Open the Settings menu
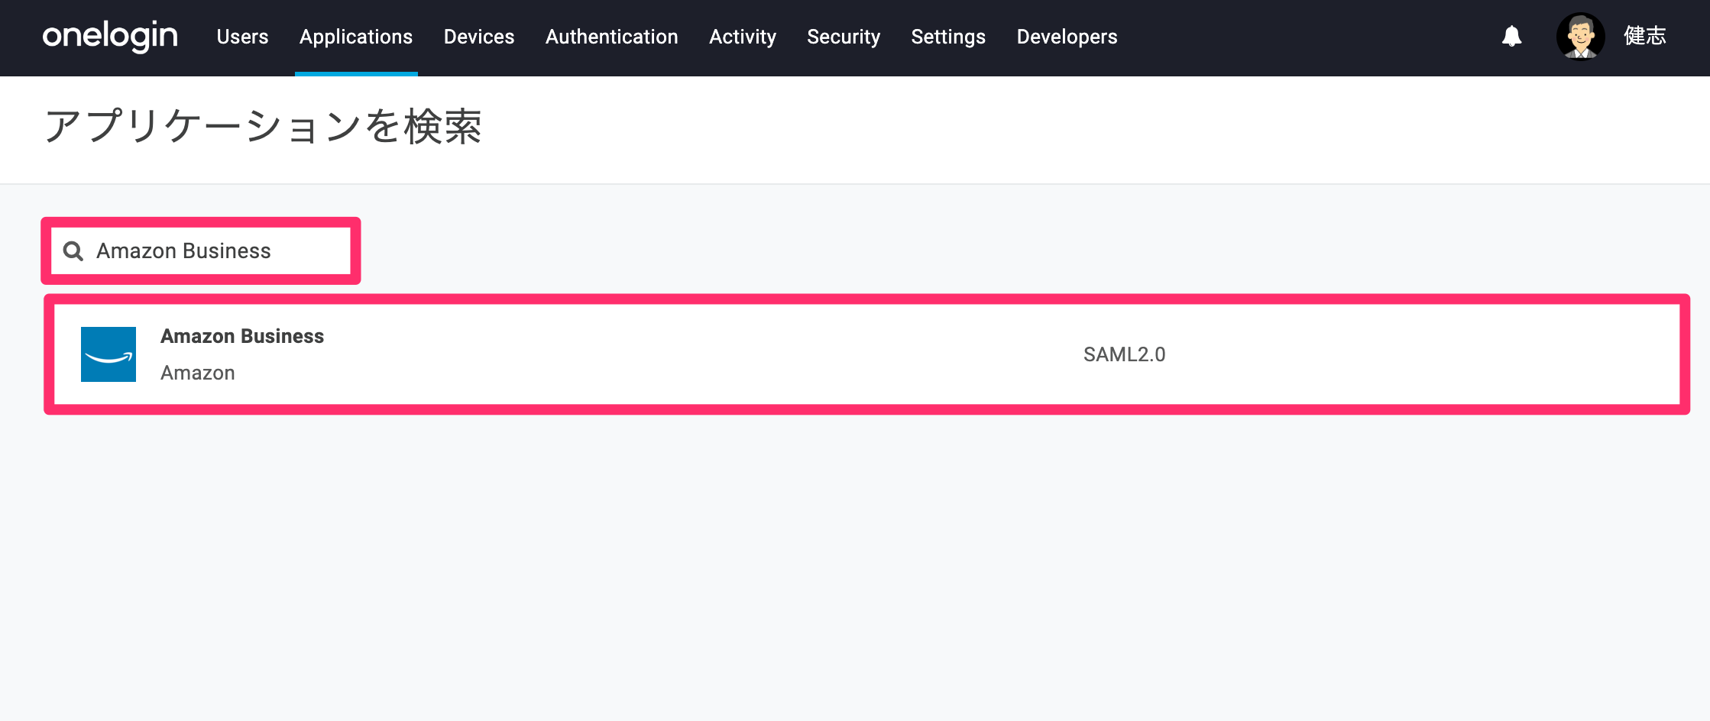The height and width of the screenshot is (721, 1710). (x=948, y=37)
